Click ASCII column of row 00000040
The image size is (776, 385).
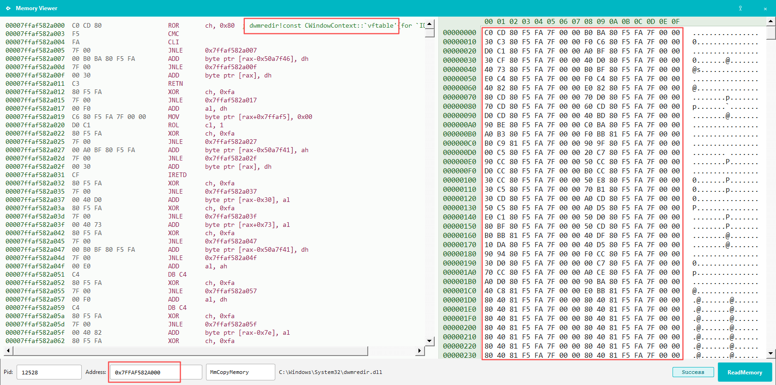click(x=725, y=70)
